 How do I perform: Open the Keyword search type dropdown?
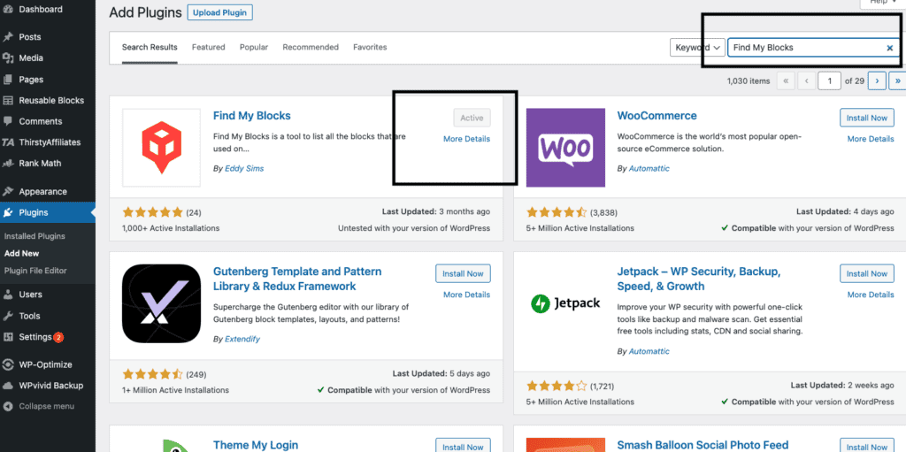[697, 48]
